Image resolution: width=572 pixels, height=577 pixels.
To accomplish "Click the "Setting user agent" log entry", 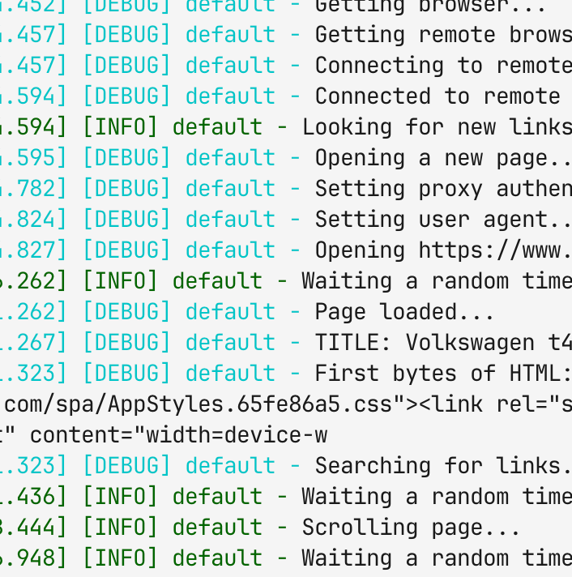I will click(443, 220).
